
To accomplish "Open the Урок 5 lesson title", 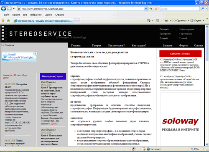I will [x=51, y=92].
